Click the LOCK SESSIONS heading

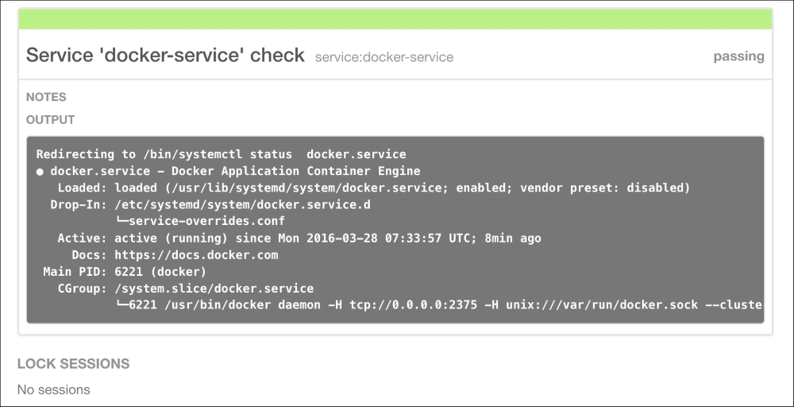[x=73, y=363]
